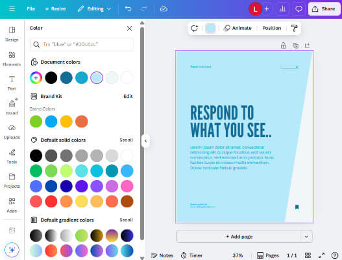Launch the Canva AI sparkle assistant
342x260 pixels.
[x=12, y=250]
